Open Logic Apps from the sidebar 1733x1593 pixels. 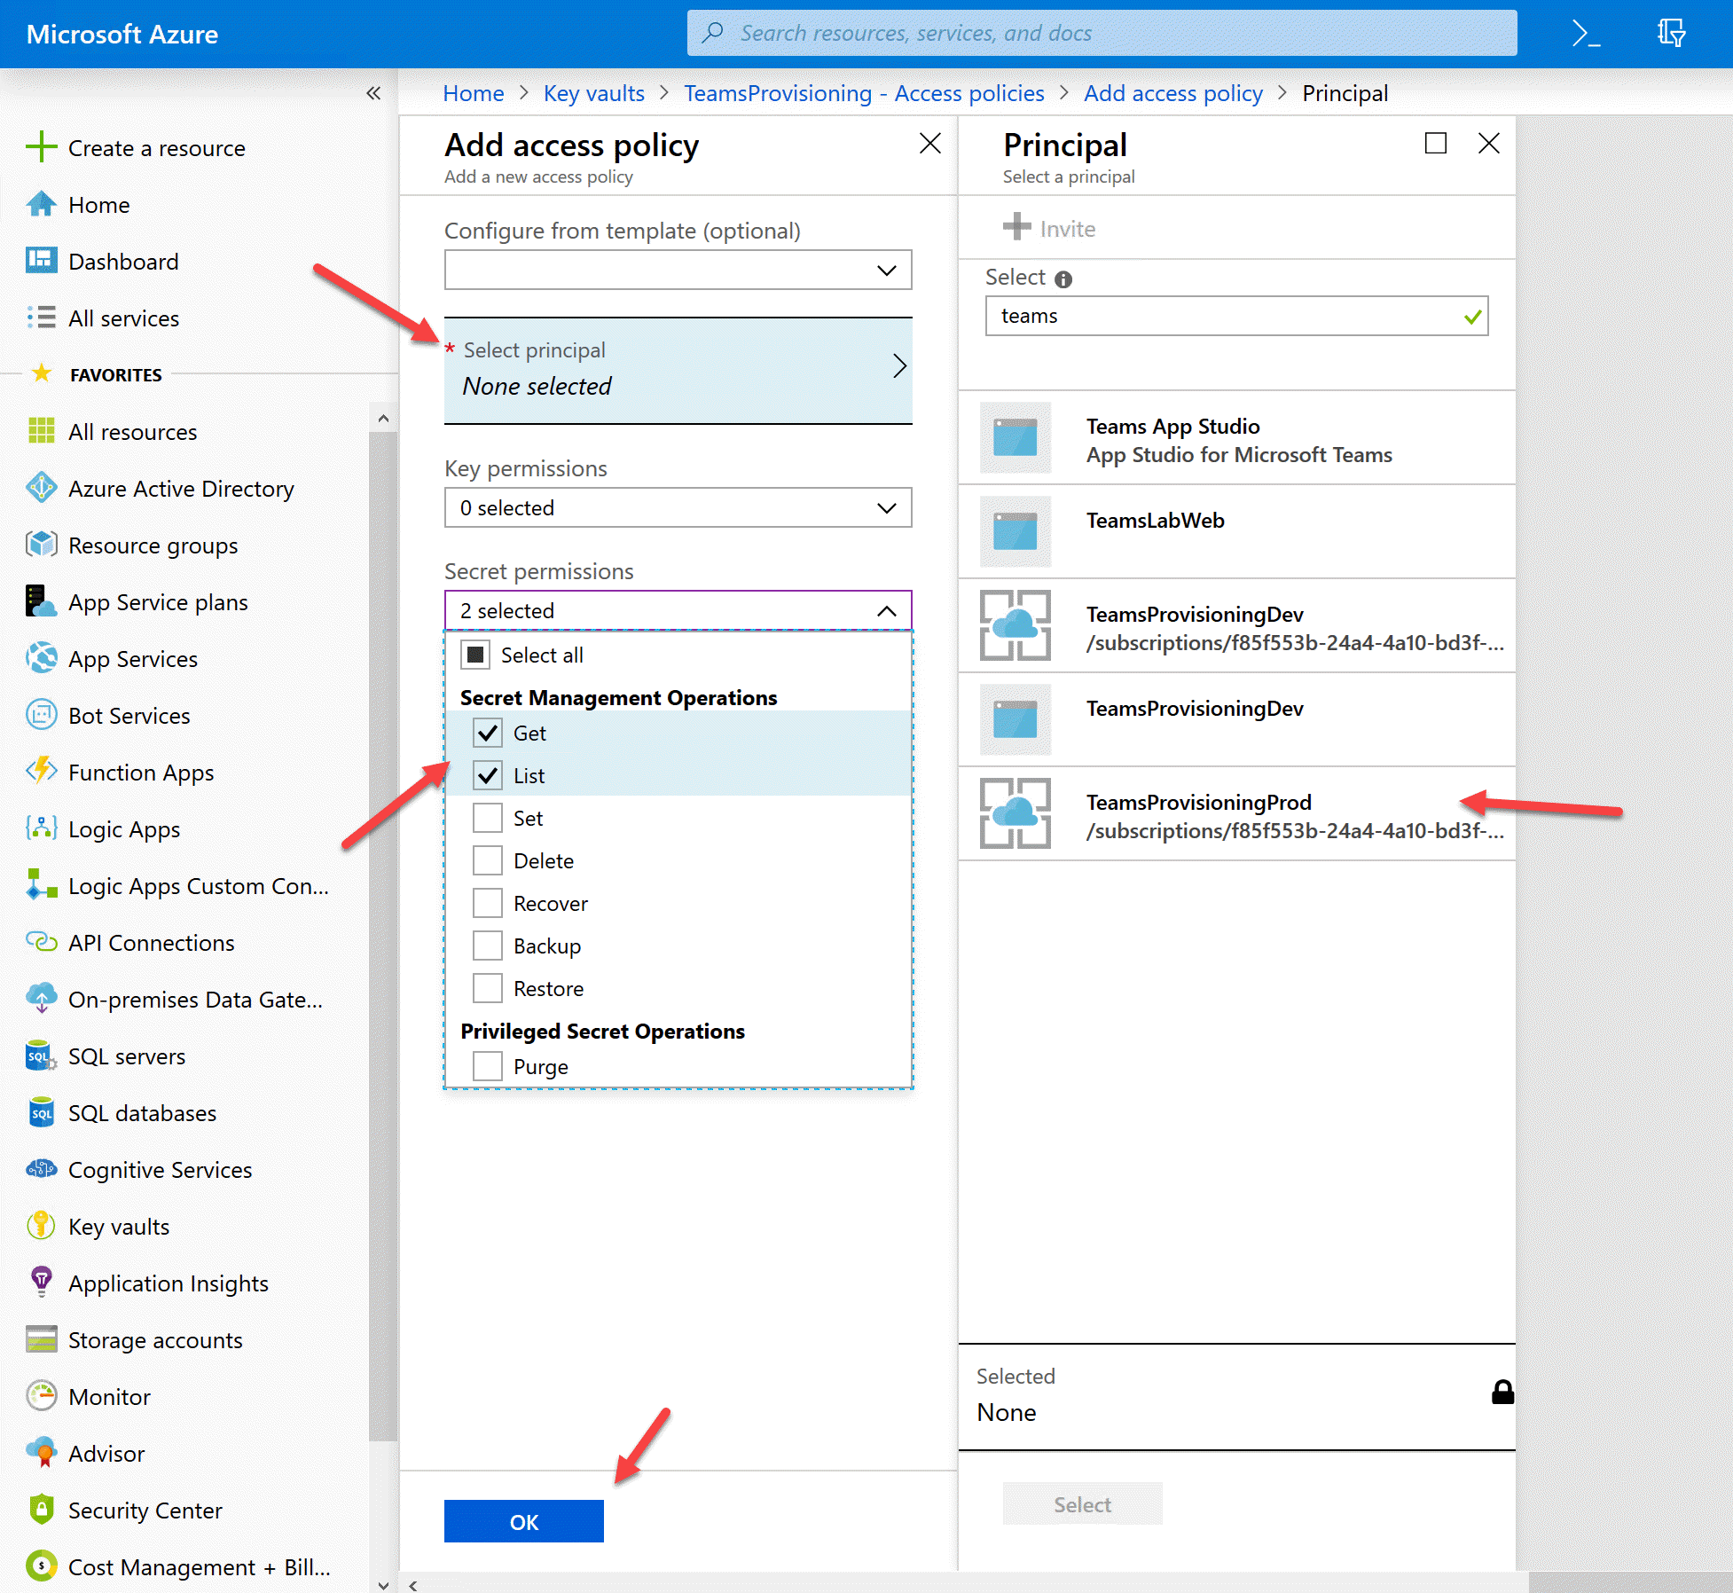tap(123, 829)
